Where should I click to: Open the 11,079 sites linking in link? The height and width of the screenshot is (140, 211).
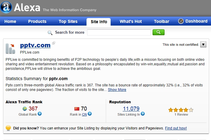[131, 109]
